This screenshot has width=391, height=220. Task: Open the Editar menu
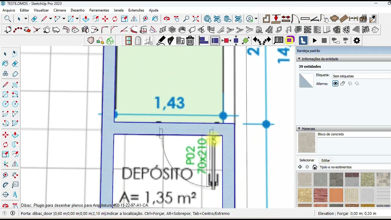click(24, 10)
